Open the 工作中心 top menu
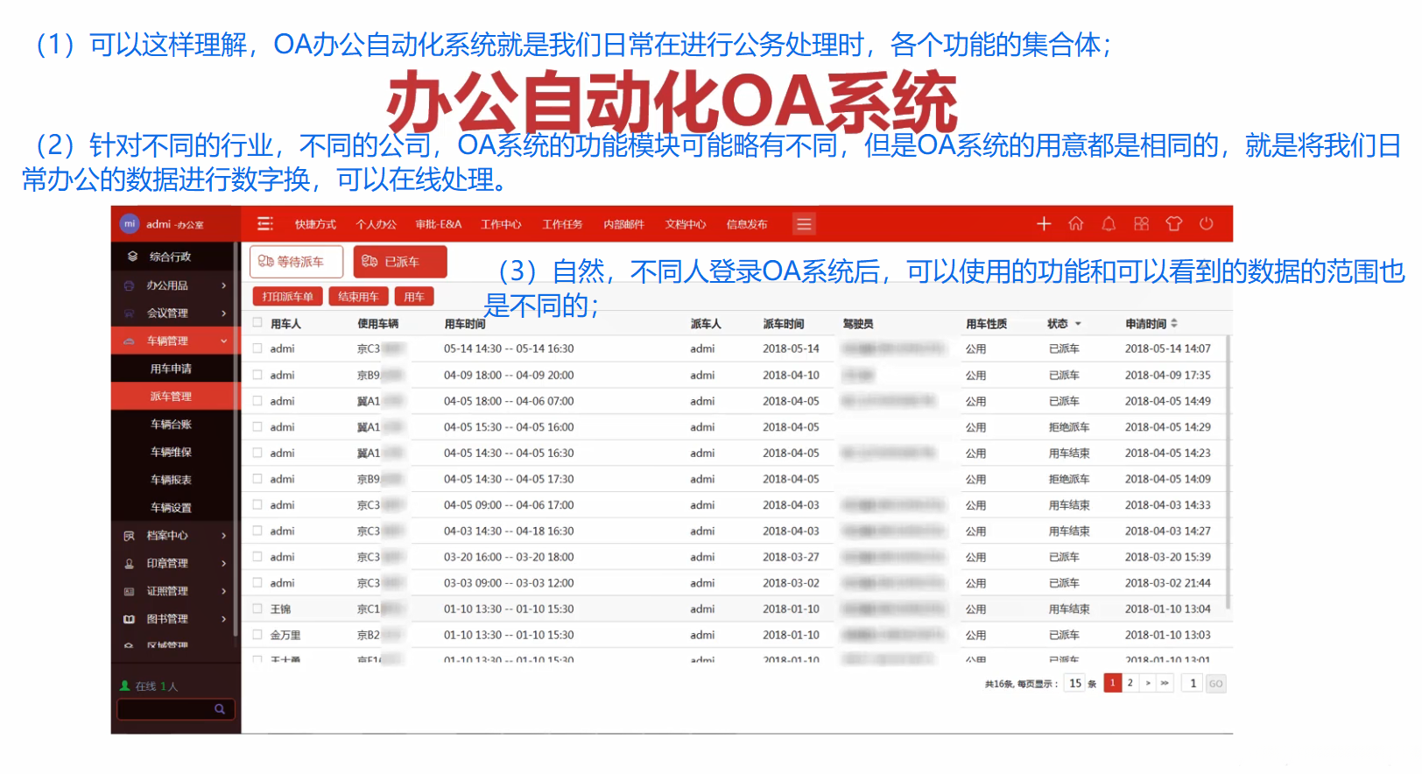1422x774 pixels. tap(501, 225)
